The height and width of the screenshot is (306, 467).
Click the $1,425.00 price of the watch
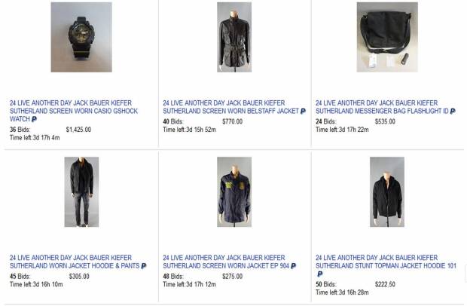click(x=78, y=130)
